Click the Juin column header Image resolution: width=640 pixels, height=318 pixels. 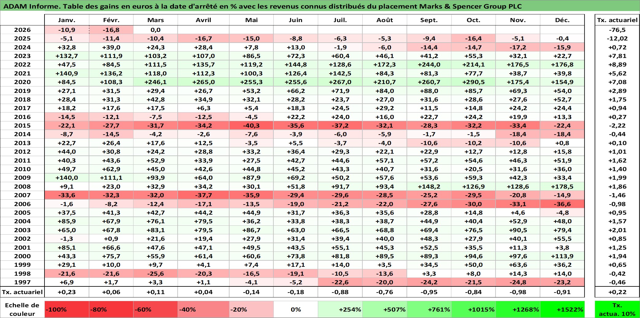pyautogui.click(x=295, y=20)
